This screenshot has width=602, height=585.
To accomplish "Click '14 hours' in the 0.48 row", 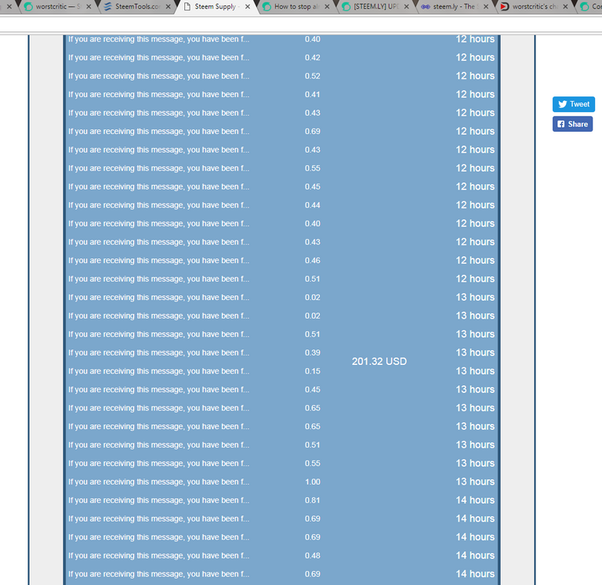I will tap(475, 555).
